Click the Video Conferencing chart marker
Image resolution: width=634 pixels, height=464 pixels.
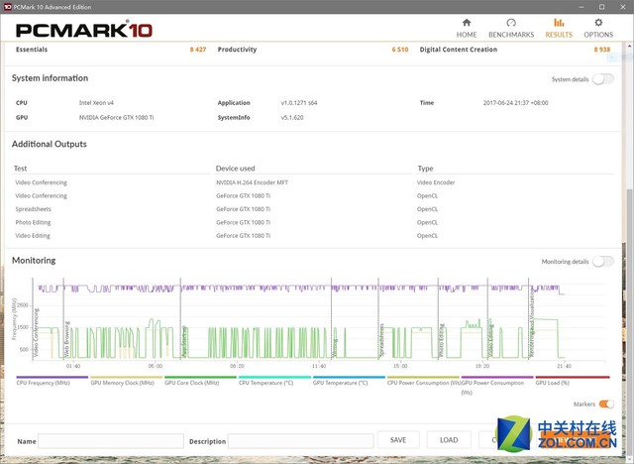(x=36, y=332)
